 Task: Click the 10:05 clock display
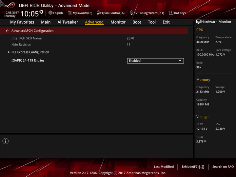(29, 14)
